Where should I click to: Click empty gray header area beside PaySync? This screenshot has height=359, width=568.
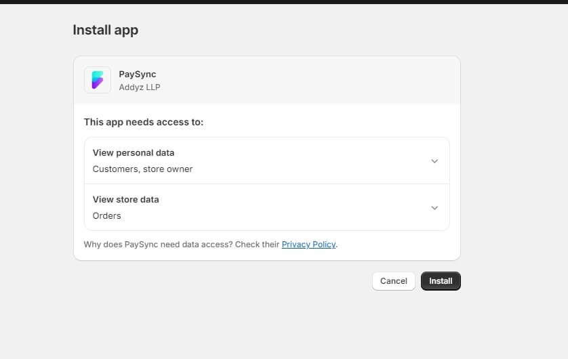(x=305, y=80)
